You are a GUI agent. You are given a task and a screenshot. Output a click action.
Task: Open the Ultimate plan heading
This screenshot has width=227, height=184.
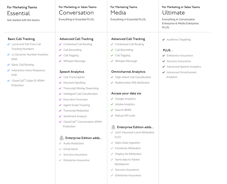[174, 13]
